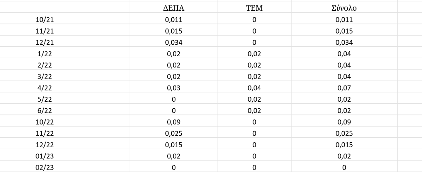422x172 pixels.
Task: Select the 02/23 date cell
Action: pos(45,167)
